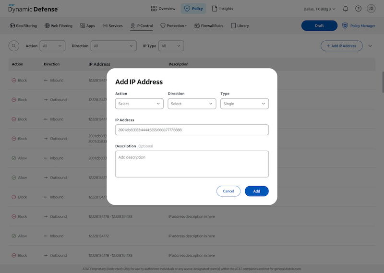Select the IP Control section
Image resolution: width=384 pixels, height=273 pixels.
point(142,26)
